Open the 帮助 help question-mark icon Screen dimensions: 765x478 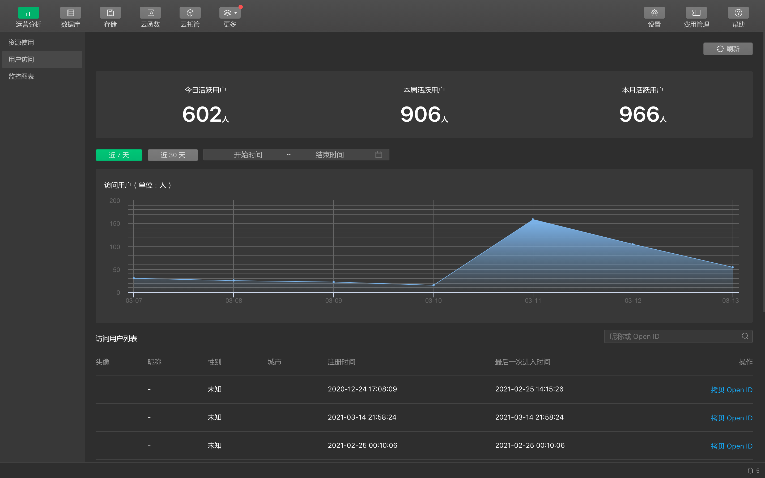point(738,13)
